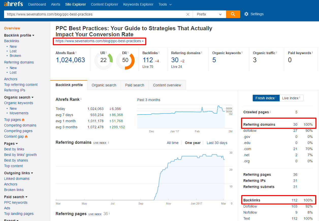319x221 pixels.
Task: Expand the page URL dropdown arrow
Action: [143, 41]
